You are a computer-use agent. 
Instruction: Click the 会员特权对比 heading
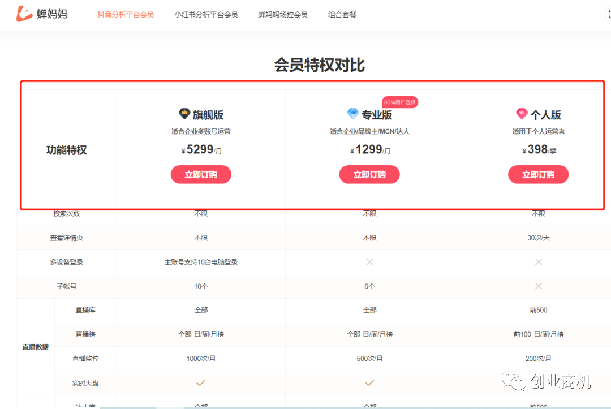pyautogui.click(x=319, y=65)
